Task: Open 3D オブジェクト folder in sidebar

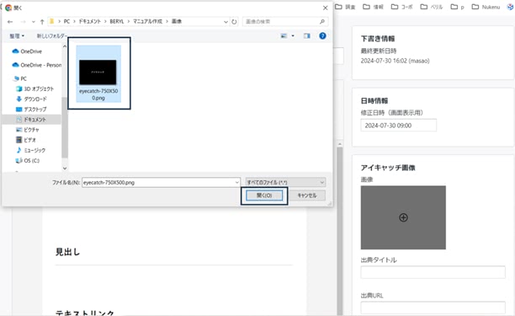Action: [x=35, y=88]
